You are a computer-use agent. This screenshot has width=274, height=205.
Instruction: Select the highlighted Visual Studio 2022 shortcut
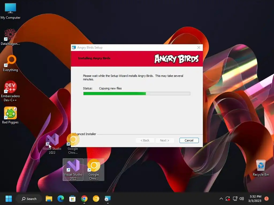point(73,169)
